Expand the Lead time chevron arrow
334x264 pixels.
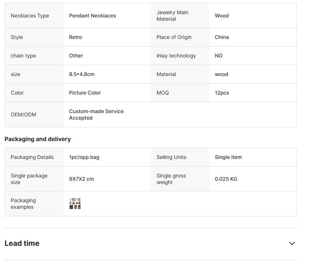pos(292,243)
